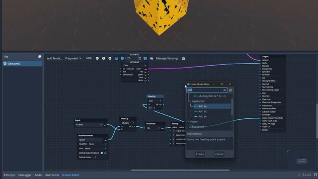This screenshot has height=179, width=318.
Task: Toggle preview eye on FloatFunc node
Action: (162, 128)
